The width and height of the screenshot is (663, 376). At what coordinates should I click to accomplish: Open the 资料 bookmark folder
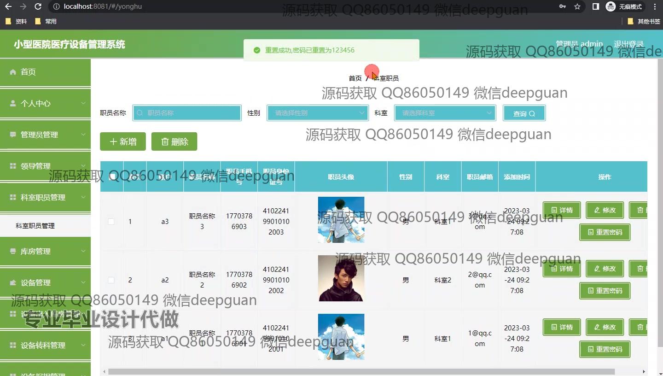[x=16, y=21]
